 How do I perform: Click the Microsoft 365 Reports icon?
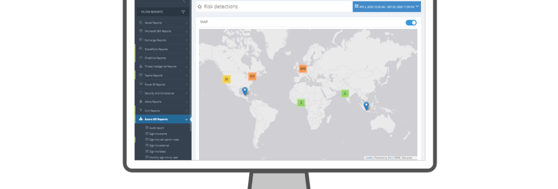point(141,31)
